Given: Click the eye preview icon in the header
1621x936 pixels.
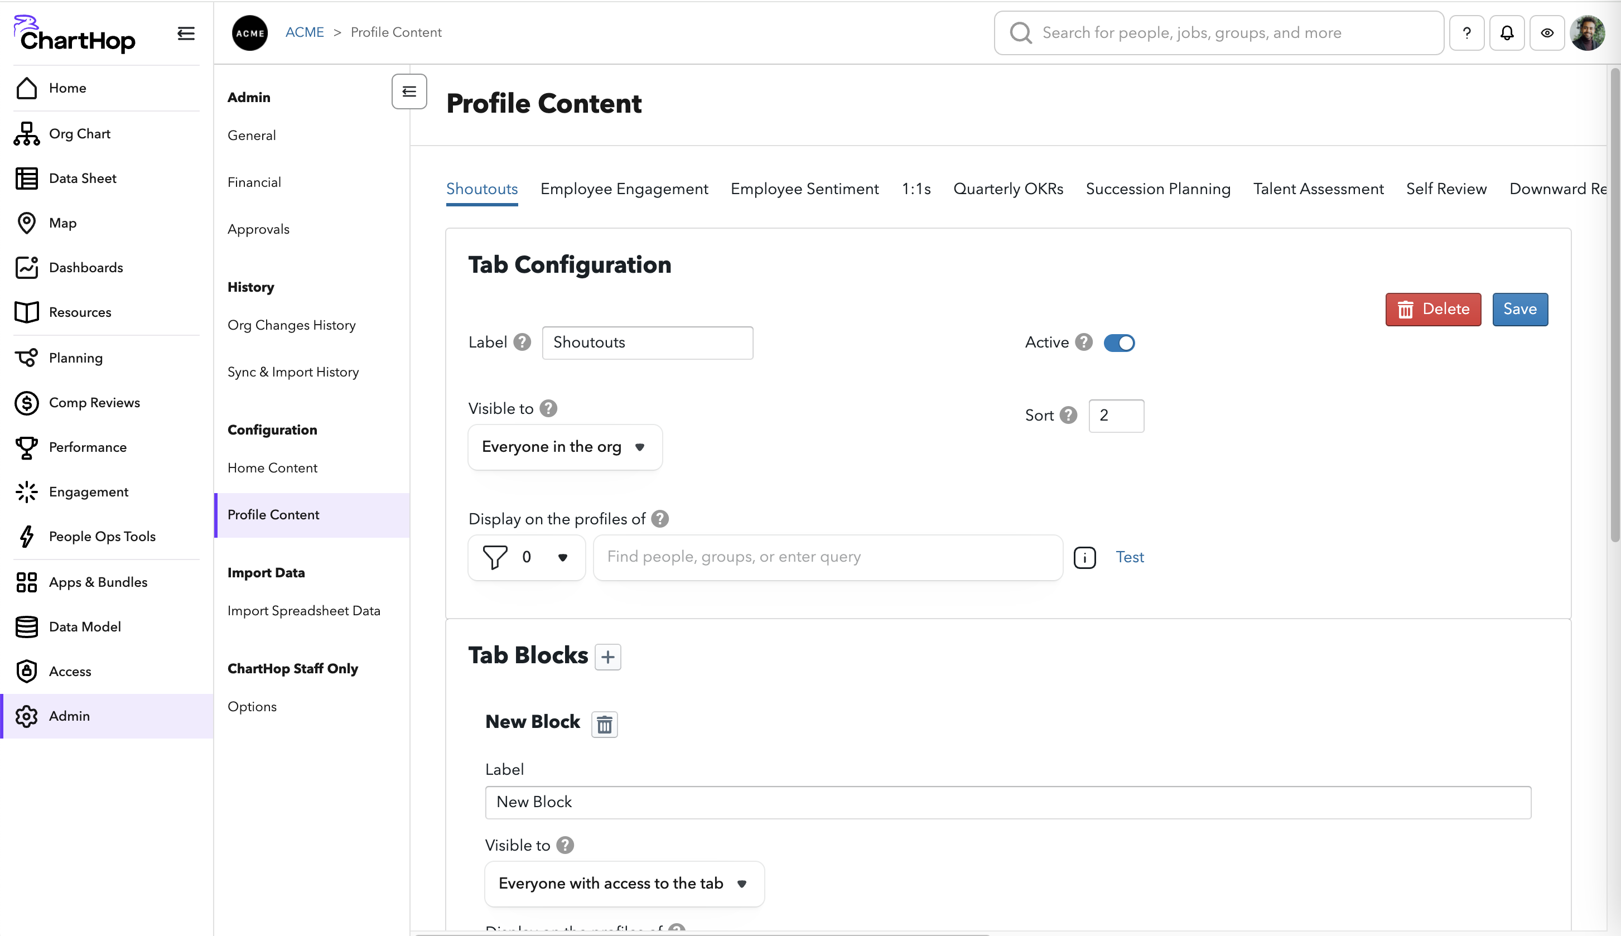Looking at the screenshot, I should 1546,32.
